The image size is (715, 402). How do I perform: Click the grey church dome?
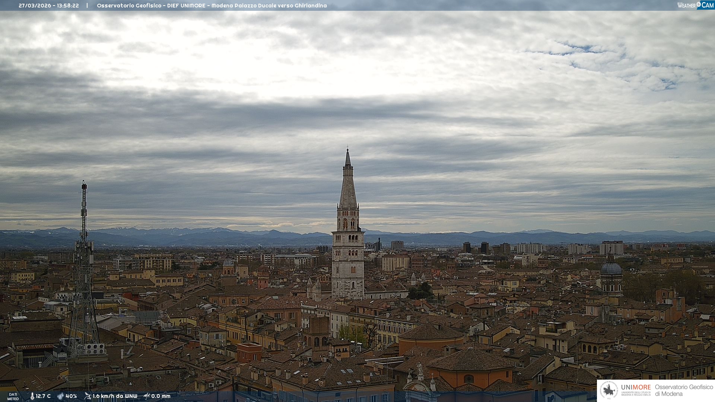click(x=611, y=269)
